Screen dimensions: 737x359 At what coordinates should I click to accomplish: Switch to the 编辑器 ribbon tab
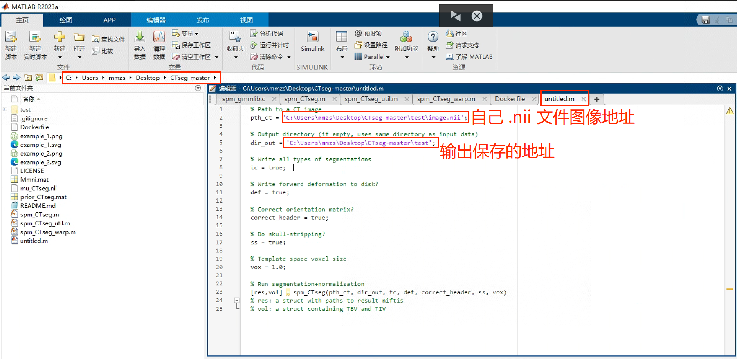[x=156, y=20]
